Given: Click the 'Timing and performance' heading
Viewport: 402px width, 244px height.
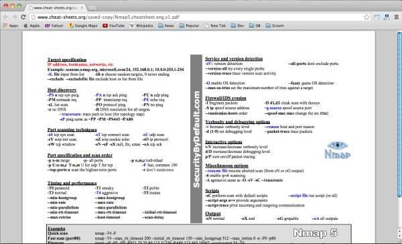Looking at the screenshot, I should point(72,183).
